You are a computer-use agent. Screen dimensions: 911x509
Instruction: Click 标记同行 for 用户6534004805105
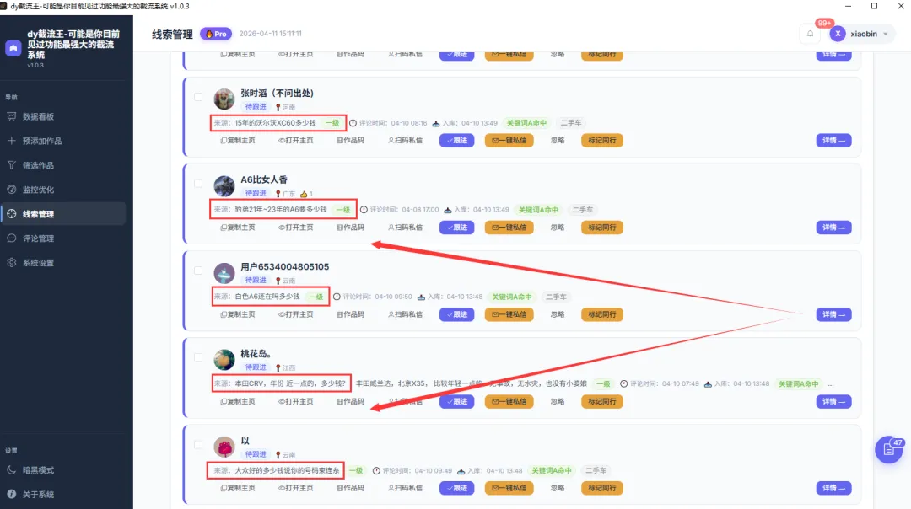(602, 314)
